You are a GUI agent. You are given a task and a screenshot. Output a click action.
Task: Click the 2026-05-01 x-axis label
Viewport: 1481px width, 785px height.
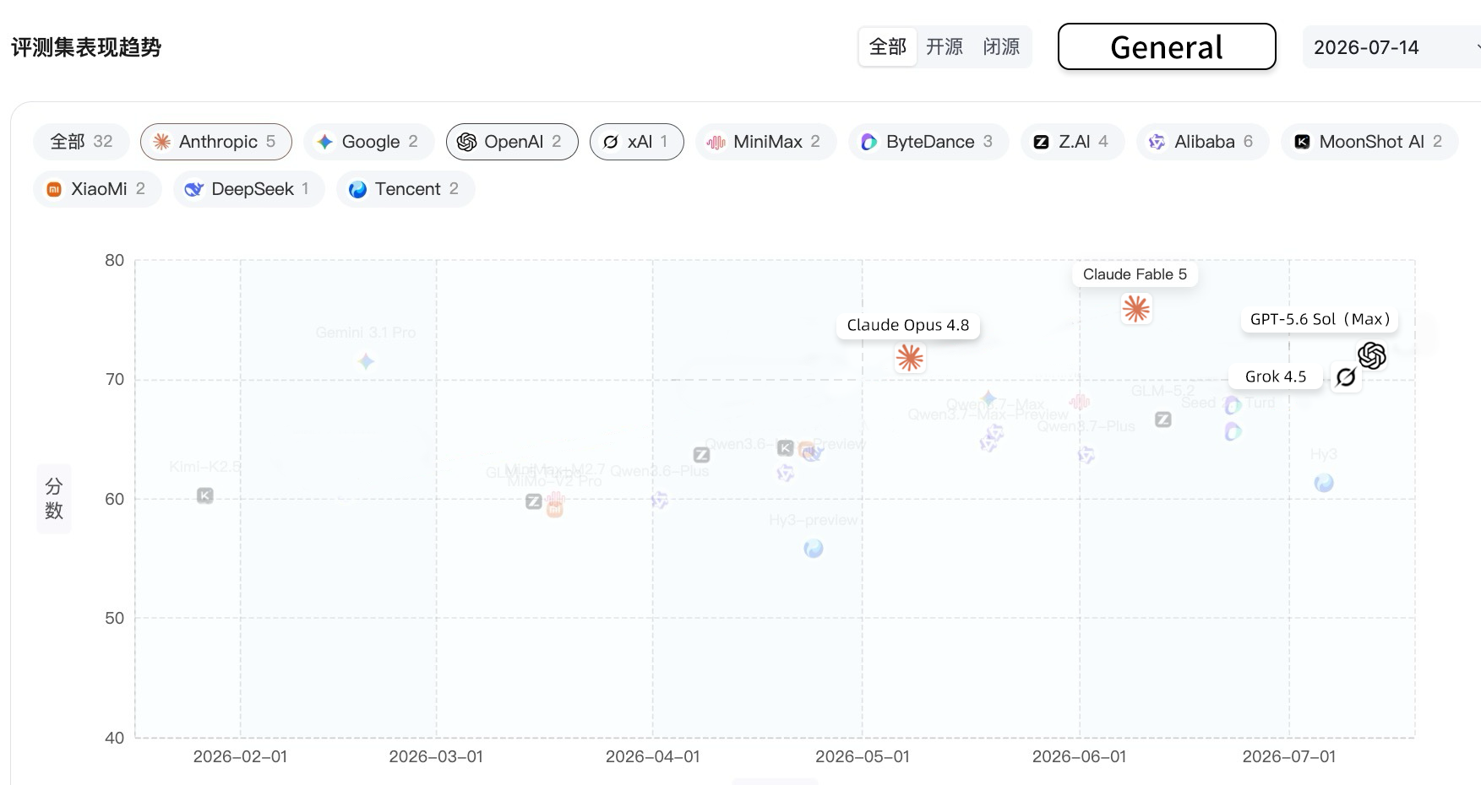[863, 756]
